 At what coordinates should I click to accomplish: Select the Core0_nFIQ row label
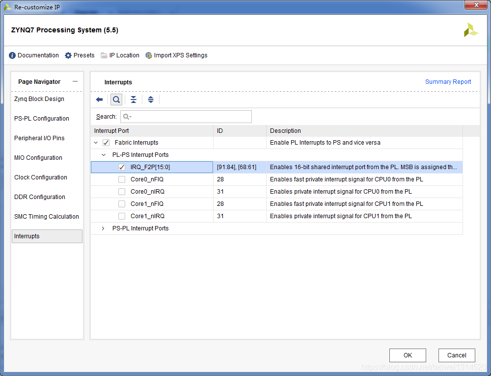click(x=147, y=179)
